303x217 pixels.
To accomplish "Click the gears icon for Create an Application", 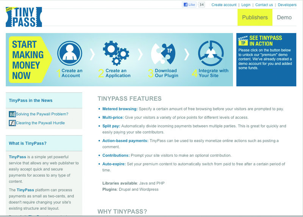I will (116, 53).
